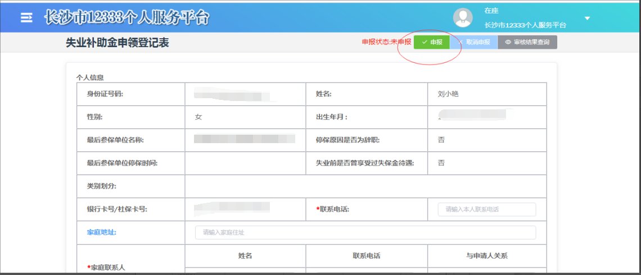
Task: Click the 家庭联系人 row label
Action: (107, 268)
